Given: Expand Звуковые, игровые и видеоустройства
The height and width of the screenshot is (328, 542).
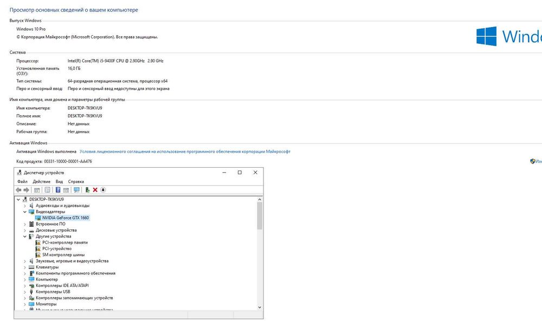Looking at the screenshot, I should (x=24, y=261).
